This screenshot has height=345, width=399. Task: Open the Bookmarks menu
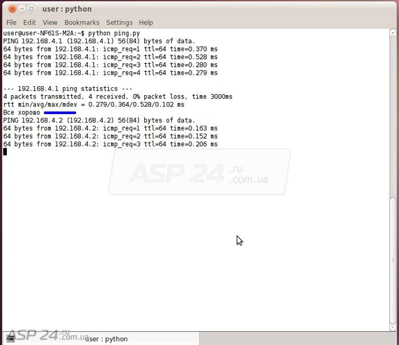tap(82, 22)
